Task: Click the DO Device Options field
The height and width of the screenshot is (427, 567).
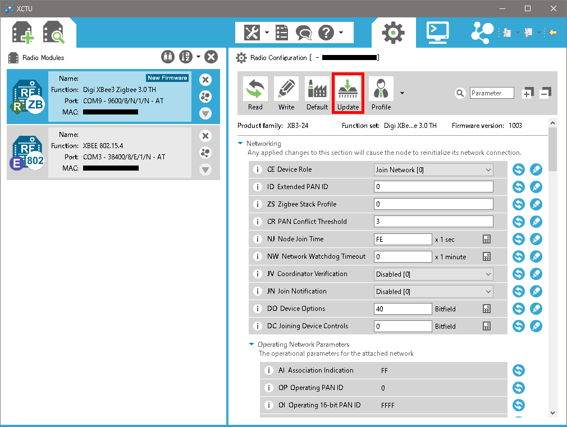Action: tap(403, 309)
